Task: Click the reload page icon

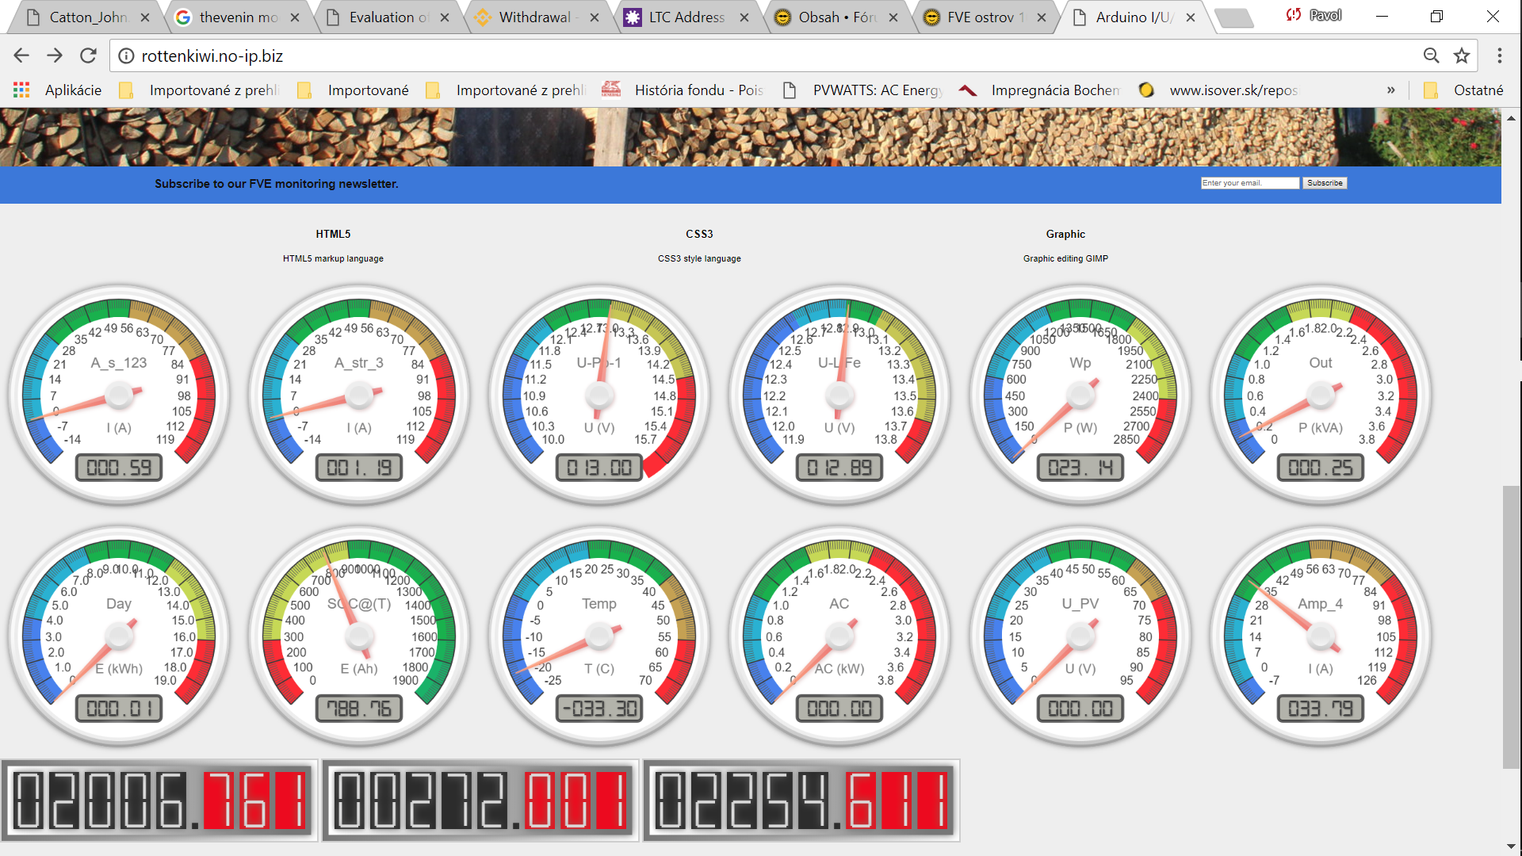Action: pyautogui.click(x=88, y=55)
